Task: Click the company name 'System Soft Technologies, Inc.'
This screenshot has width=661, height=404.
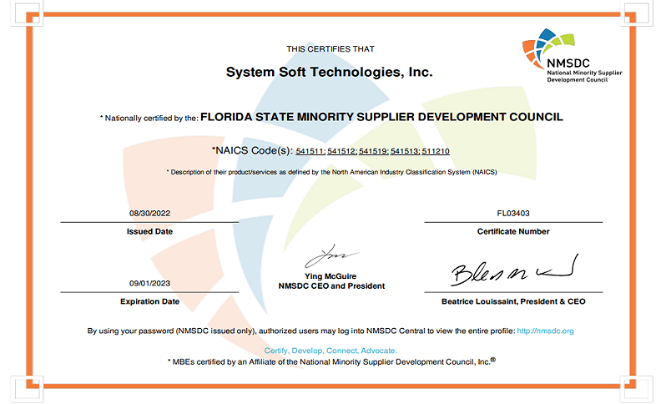Action: [329, 72]
